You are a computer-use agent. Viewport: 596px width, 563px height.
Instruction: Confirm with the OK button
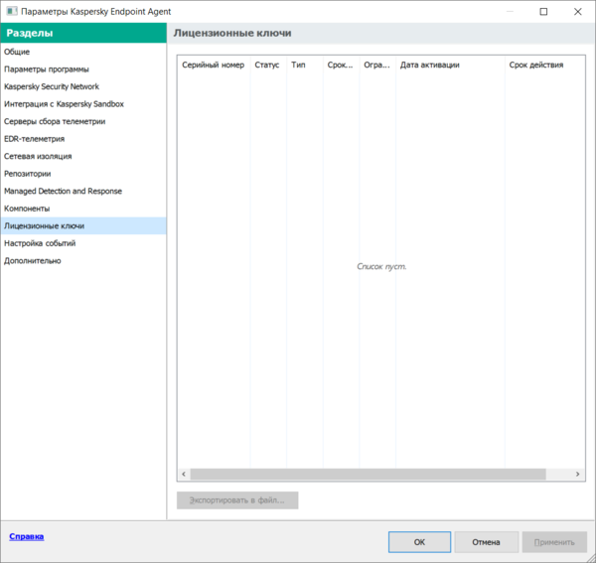click(419, 542)
